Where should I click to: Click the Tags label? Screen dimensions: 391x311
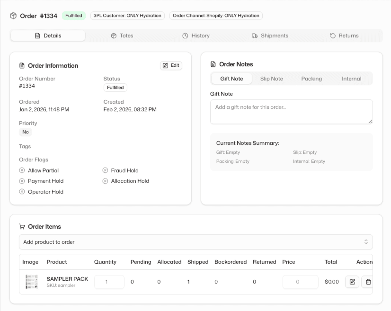[x=25, y=146]
